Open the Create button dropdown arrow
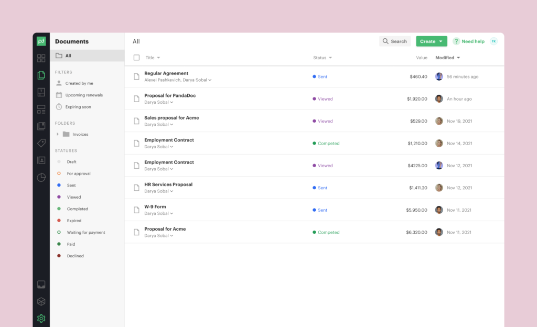Image resolution: width=537 pixels, height=327 pixels. tap(441, 41)
